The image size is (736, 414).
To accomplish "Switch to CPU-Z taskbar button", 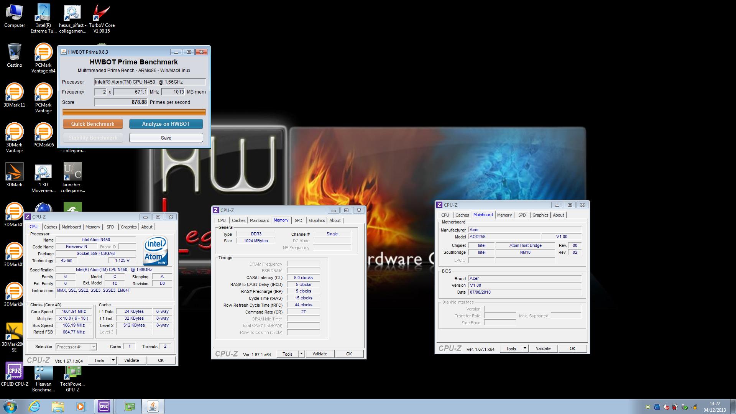I will coord(104,406).
